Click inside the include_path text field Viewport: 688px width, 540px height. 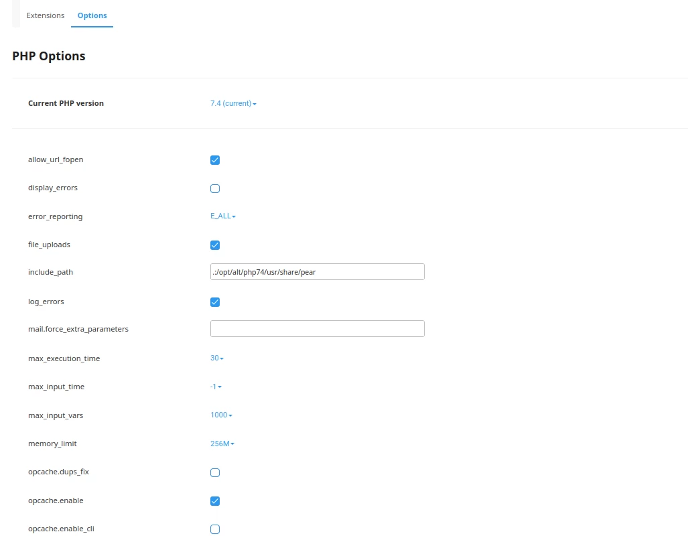click(x=317, y=271)
